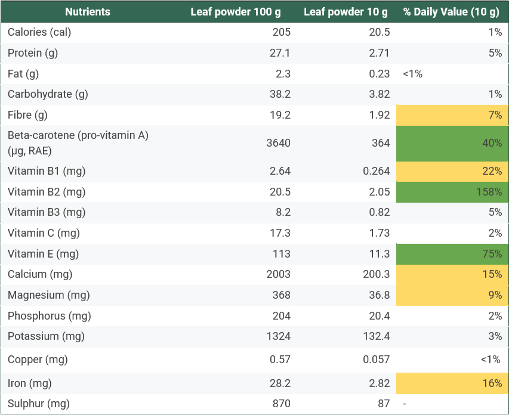Select the 20.4 Phosphorus value cell
The image size is (509, 415).
tap(379, 316)
